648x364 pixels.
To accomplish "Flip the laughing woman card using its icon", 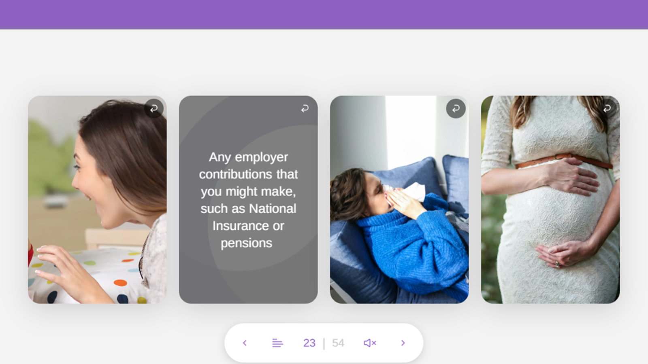I will 154,108.
